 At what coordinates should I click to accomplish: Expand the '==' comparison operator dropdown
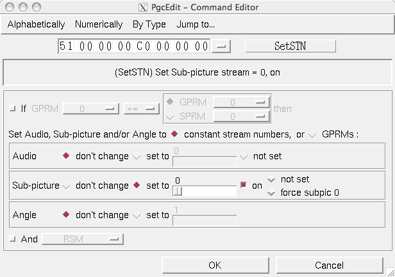[x=141, y=109]
